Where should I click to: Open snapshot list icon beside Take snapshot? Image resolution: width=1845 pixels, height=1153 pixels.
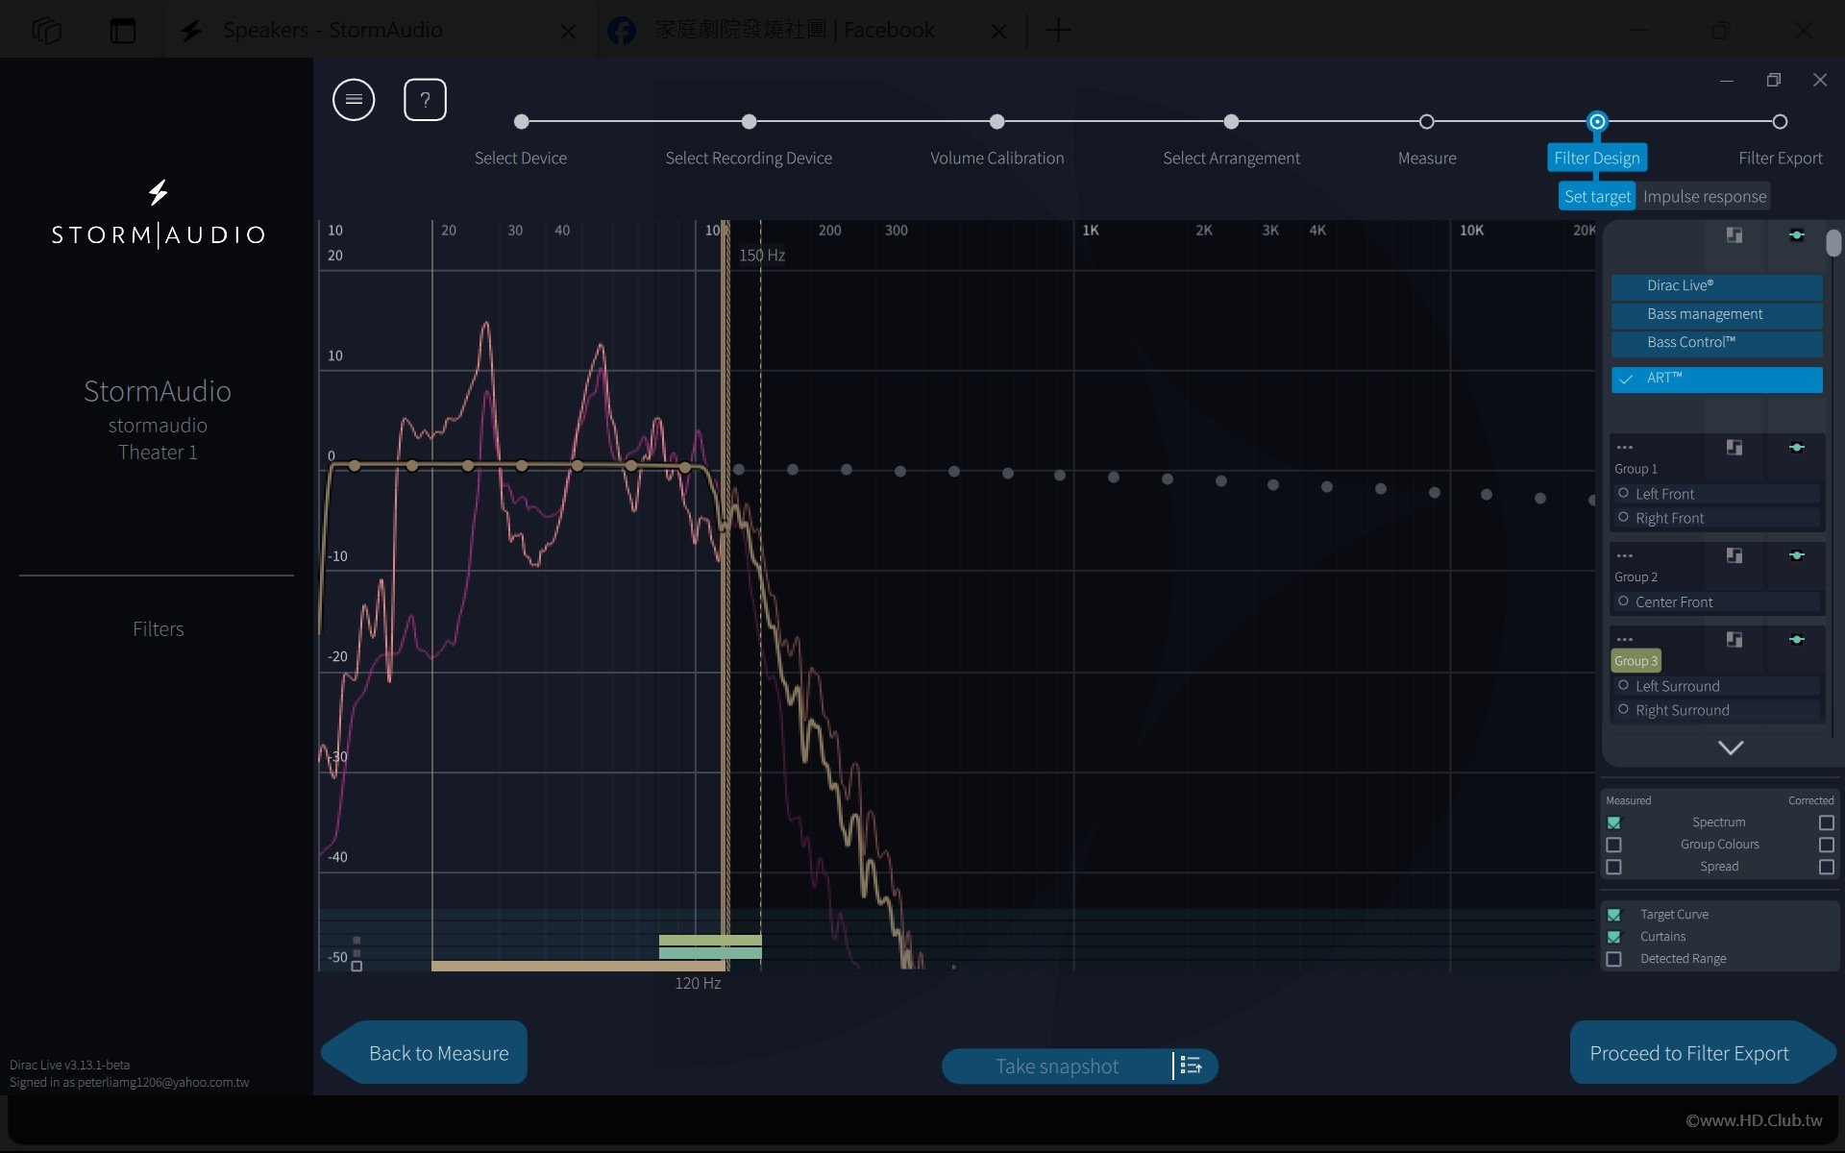point(1192,1066)
